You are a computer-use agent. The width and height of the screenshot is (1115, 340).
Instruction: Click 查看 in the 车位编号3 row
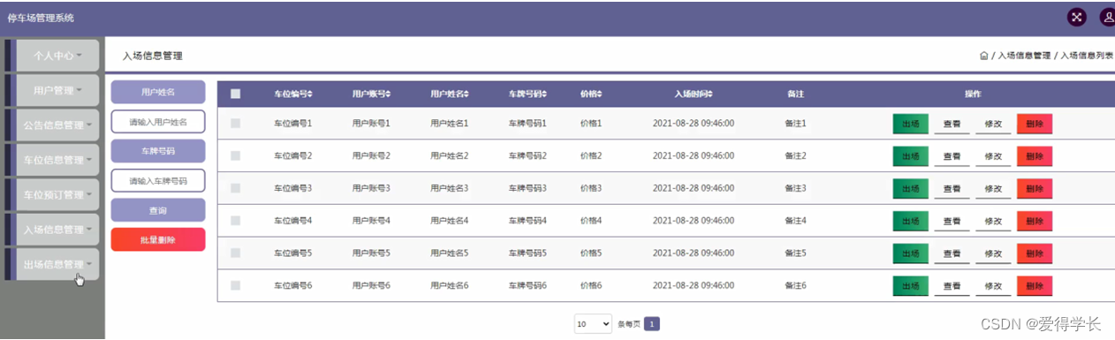coord(952,189)
